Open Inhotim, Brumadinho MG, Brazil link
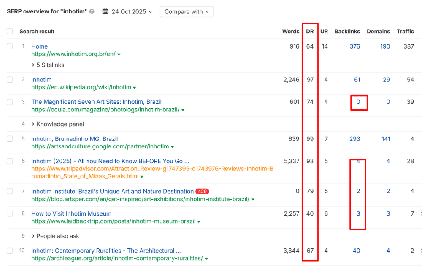The width and height of the screenshot is (422, 270). [75, 139]
